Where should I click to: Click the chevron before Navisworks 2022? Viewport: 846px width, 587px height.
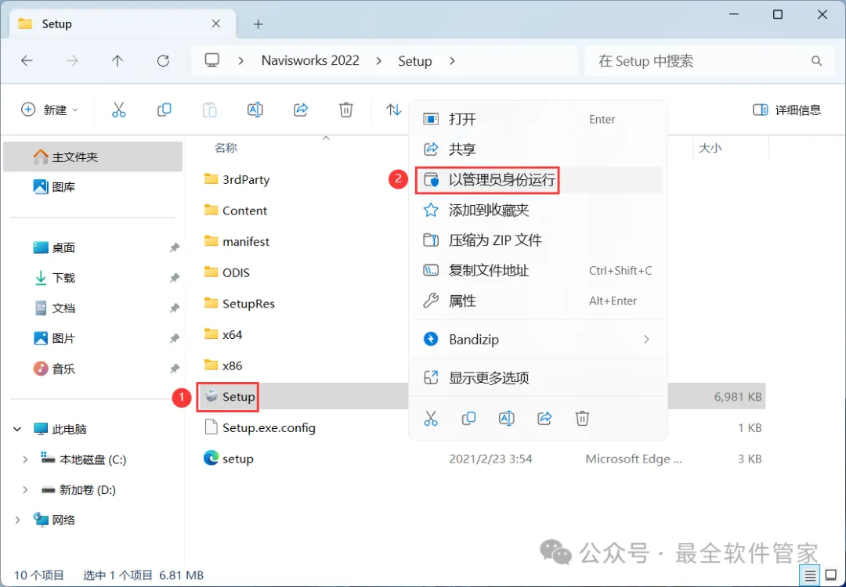click(x=240, y=61)
